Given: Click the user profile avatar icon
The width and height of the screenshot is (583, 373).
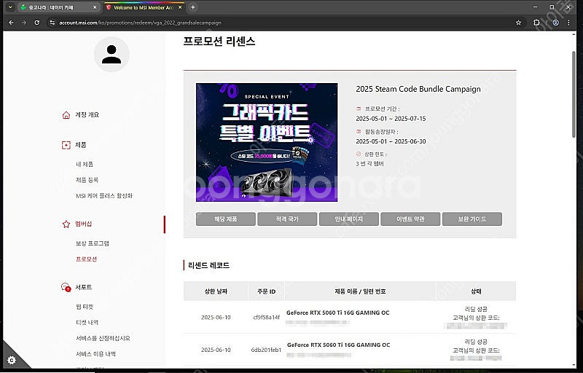Looking at the screenshot, I should point(111,54).
